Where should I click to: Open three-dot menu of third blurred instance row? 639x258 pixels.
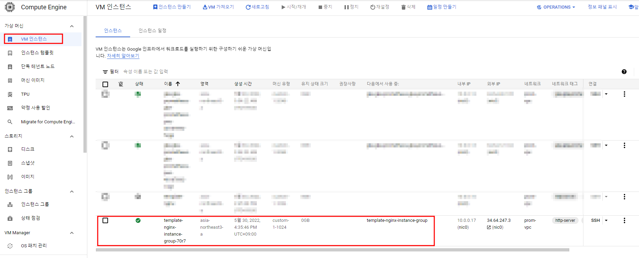(x=624, y=197)
